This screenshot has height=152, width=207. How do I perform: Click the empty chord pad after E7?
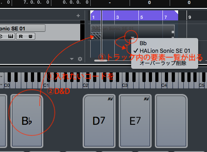[x=171, y=121]
